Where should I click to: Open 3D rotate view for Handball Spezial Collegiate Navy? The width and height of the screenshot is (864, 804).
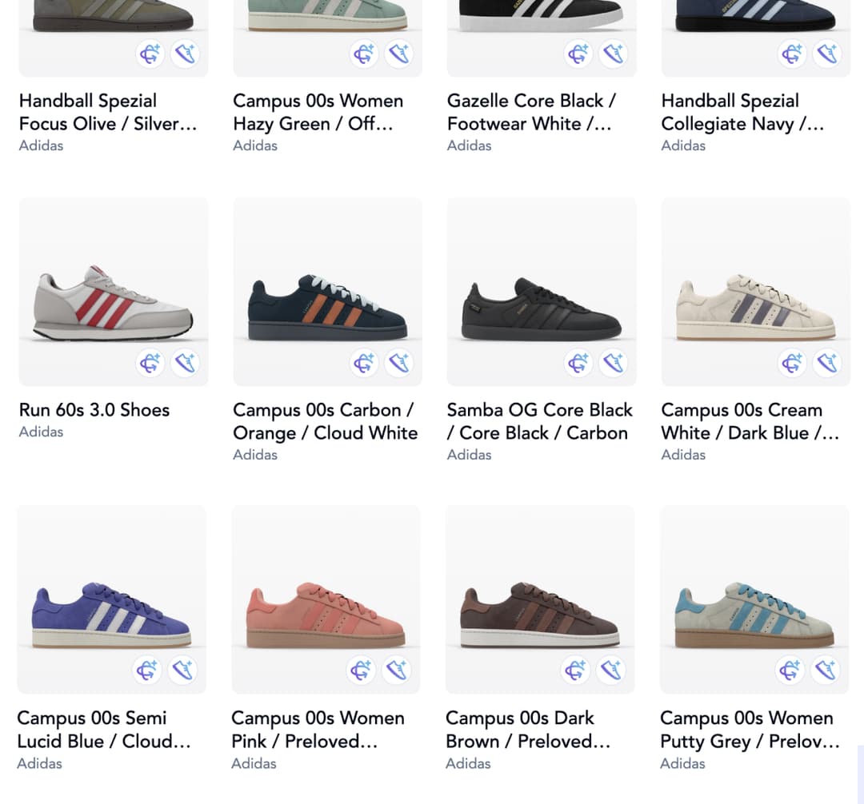tap(792, 54)
